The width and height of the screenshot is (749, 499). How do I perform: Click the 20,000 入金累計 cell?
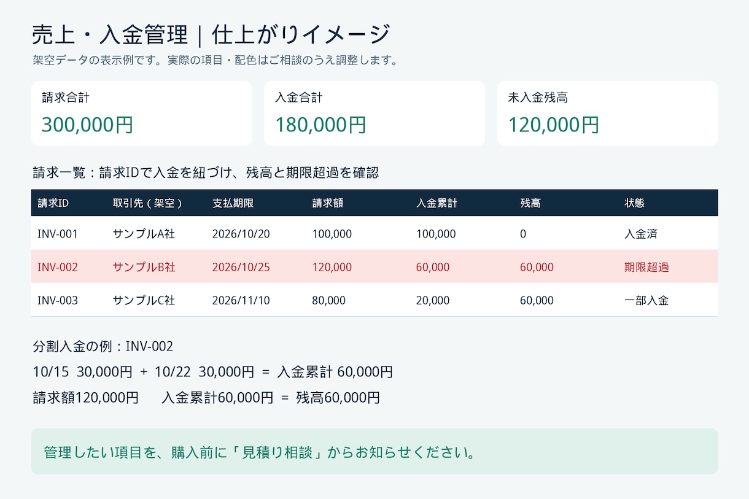[433, 301]
